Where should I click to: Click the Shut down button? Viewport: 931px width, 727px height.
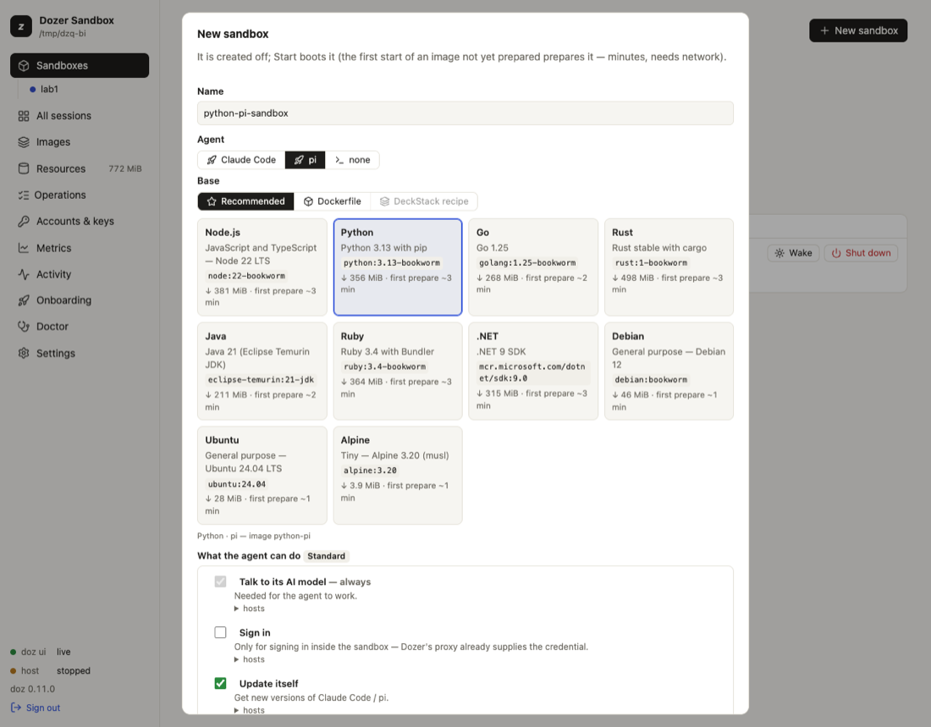click(861, 253)
